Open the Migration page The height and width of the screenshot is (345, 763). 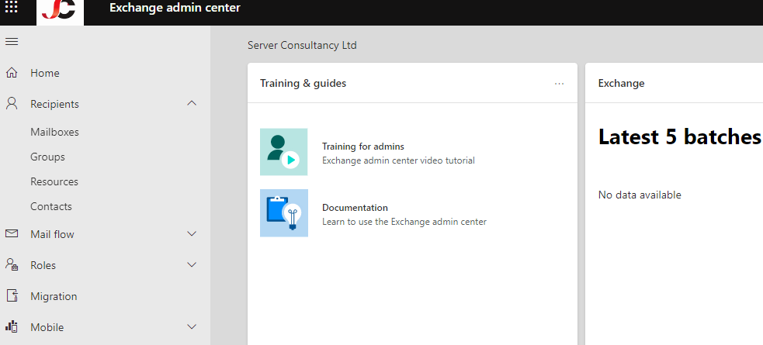[x=54, y=296]
